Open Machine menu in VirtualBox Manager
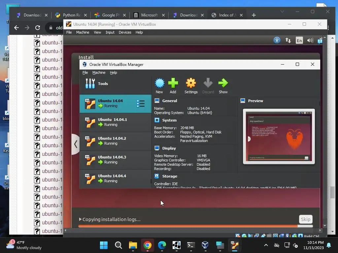Viewport: 338px width, 253px height. [x=99, y=72]
